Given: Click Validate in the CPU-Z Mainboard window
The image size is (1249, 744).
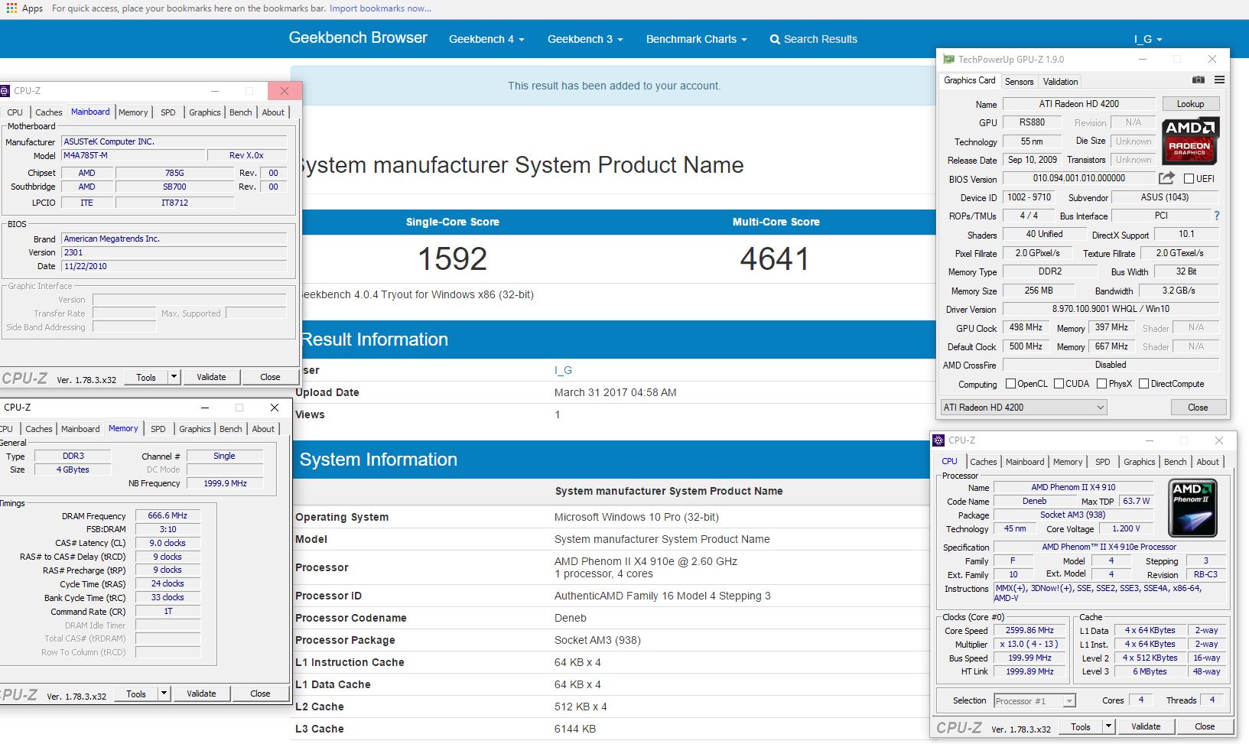Looking at the screenshot, I should click(211, 377).
